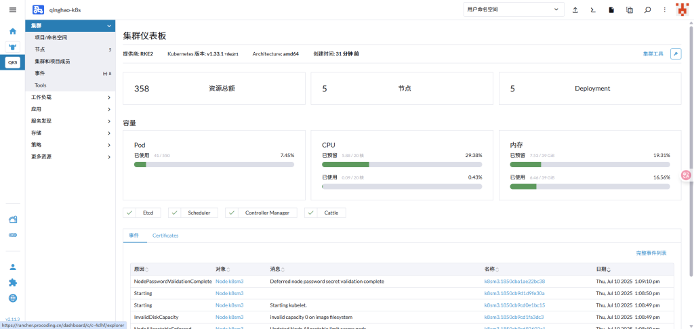Switch to the Certificates tab

point(165,236)
